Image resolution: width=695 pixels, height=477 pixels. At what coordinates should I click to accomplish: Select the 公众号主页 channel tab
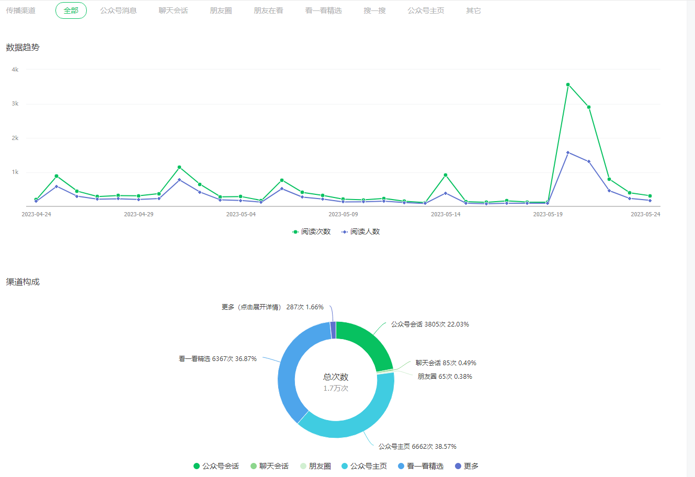pyautogui.click(x=426, y=10)
